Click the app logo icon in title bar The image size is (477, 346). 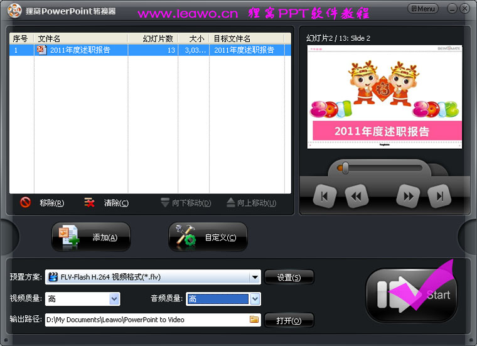click(14, 11)
